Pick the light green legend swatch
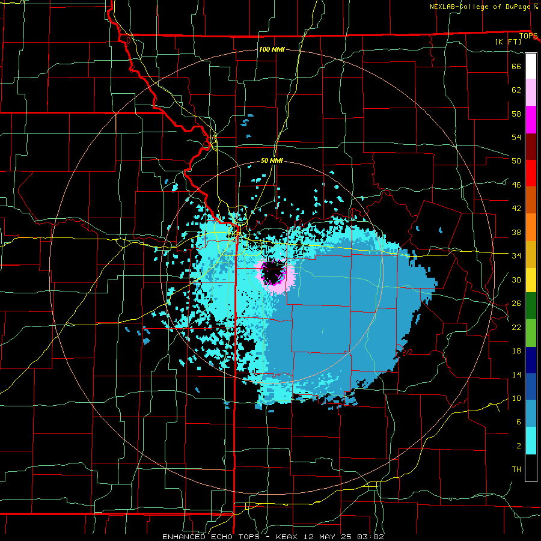 531,333
